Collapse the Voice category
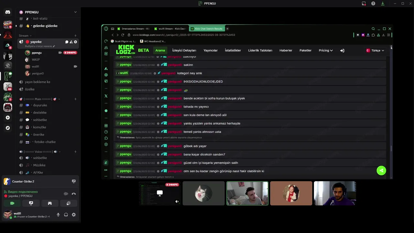 click(40, 151)
